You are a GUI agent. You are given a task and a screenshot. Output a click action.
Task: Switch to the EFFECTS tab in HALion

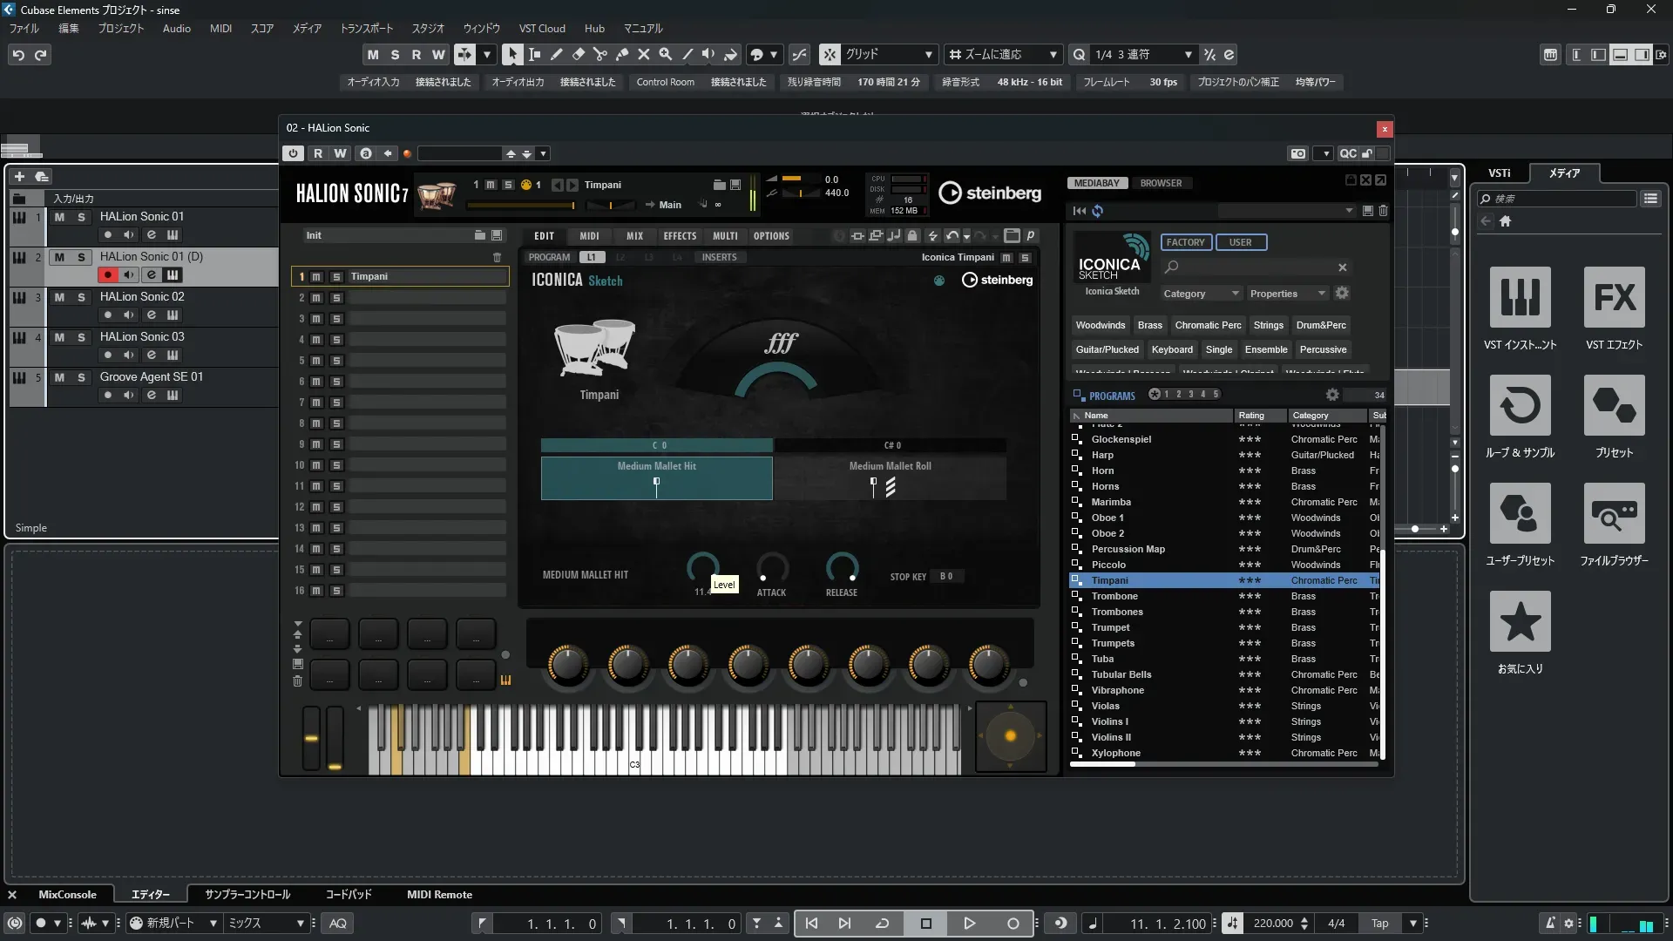[680, 236]
